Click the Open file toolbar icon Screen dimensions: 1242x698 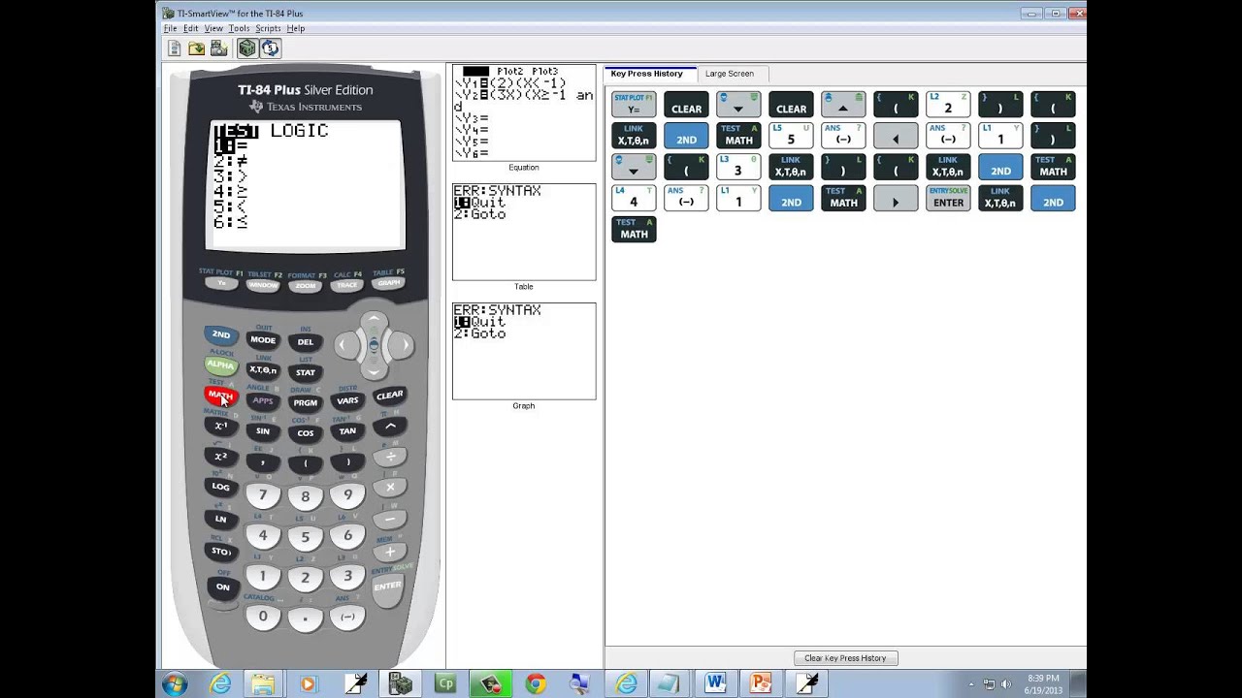click(x=197, y=48)
